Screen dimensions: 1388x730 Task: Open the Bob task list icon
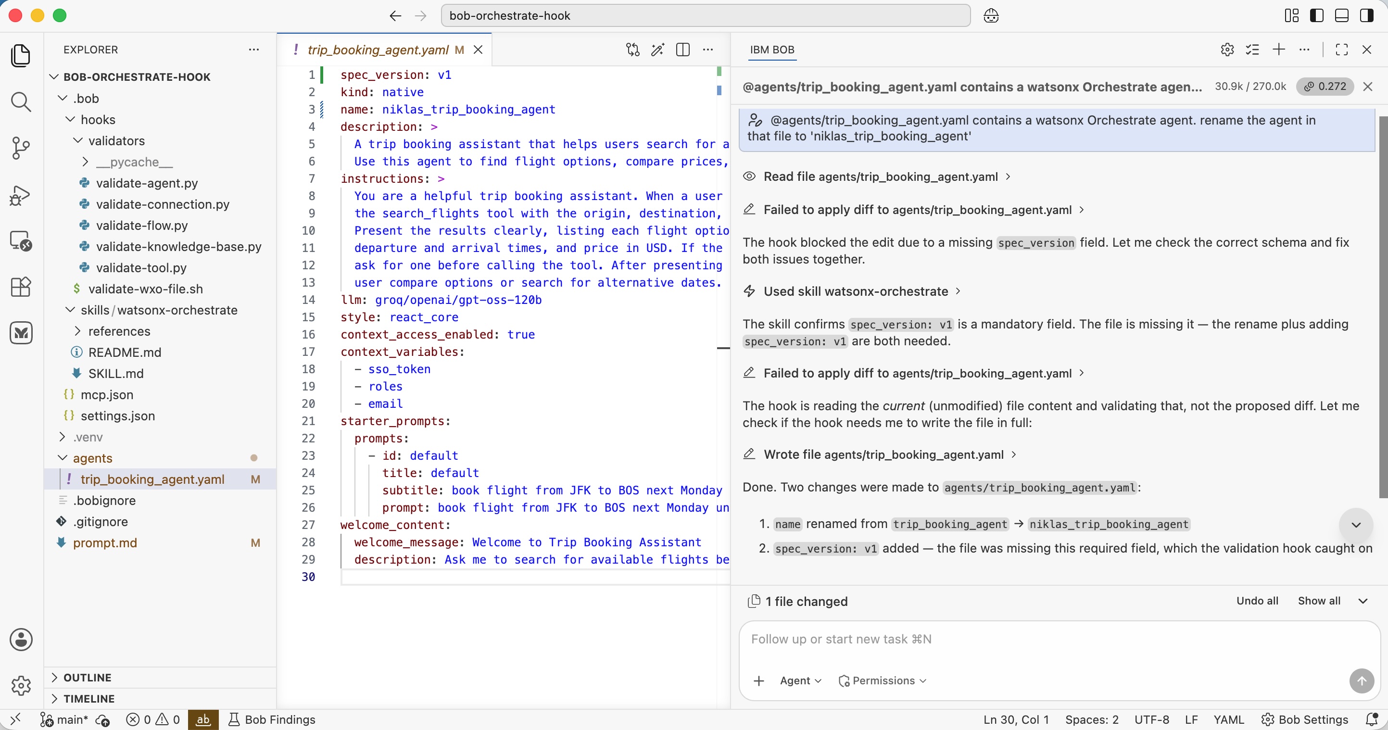pyautogui.click(x=1252, y=50)
